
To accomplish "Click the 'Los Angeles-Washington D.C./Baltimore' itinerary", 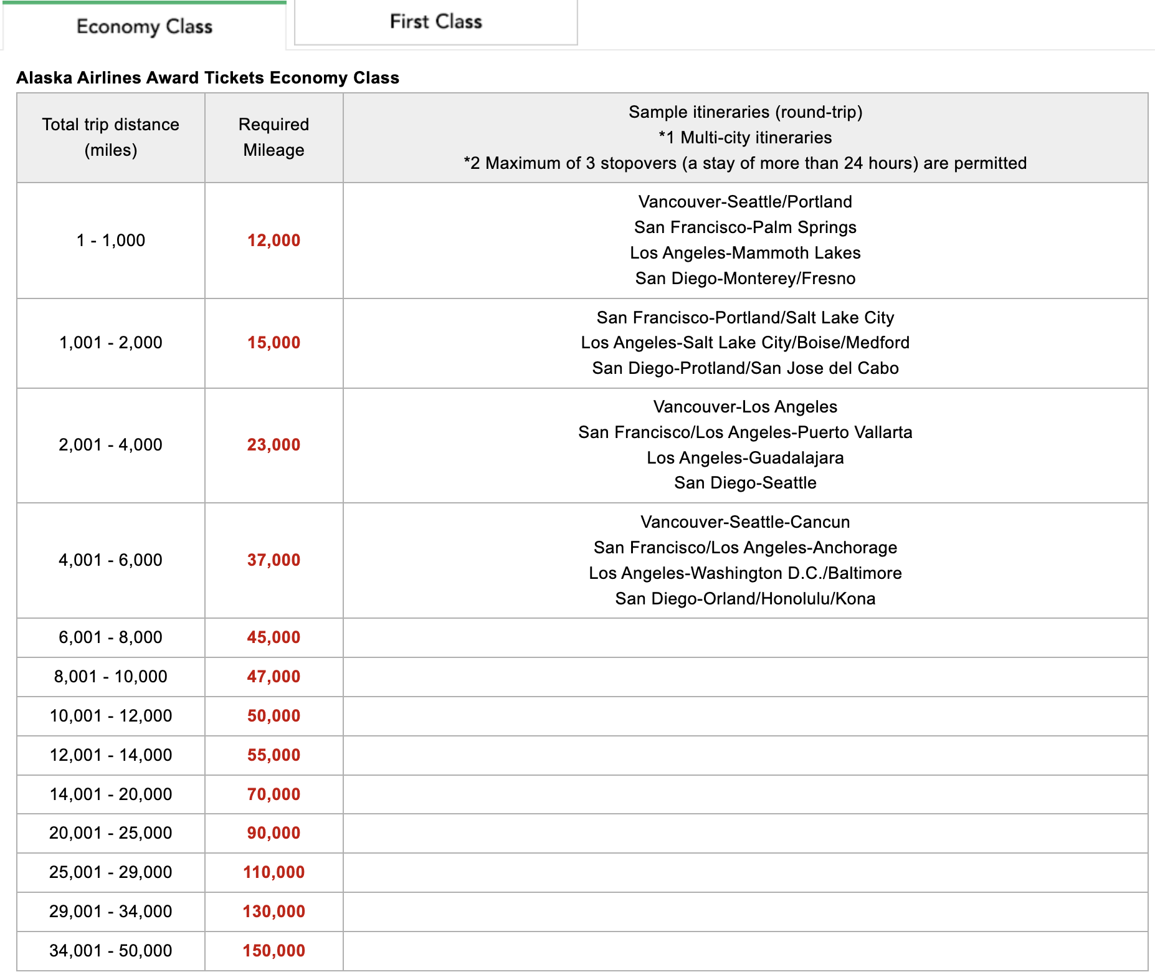I will (x=745, y=573).
